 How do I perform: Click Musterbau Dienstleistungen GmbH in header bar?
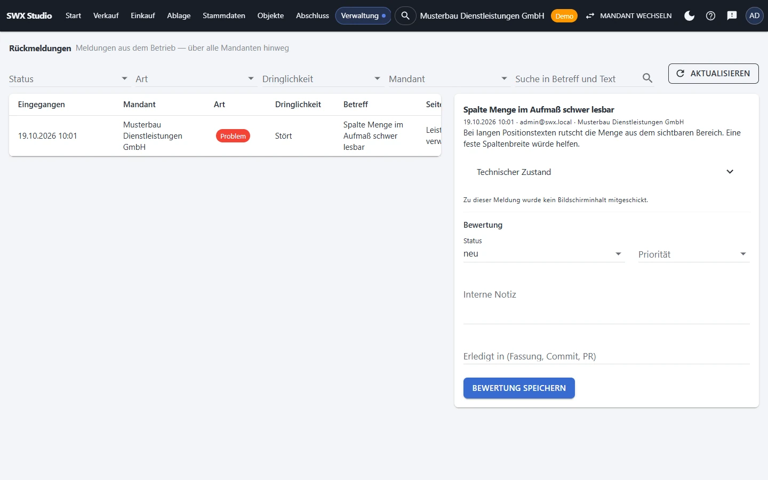[482, 16]
